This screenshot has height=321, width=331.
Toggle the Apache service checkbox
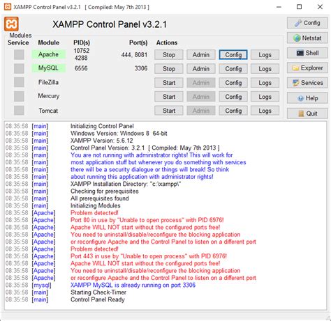pos(19,54)
